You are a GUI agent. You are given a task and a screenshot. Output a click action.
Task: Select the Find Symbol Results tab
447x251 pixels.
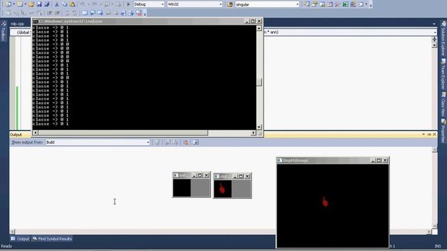click(x=52, y=238)
